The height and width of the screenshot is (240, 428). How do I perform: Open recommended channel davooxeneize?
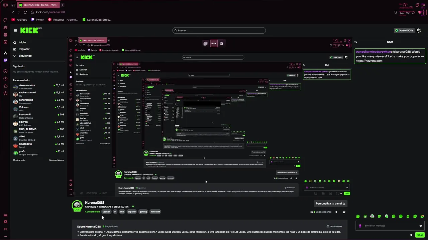pyautogui.click(x=38, y=87)
